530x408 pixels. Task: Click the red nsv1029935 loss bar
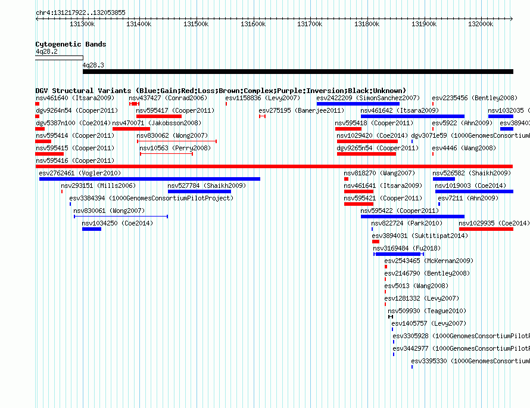point(486,229)
